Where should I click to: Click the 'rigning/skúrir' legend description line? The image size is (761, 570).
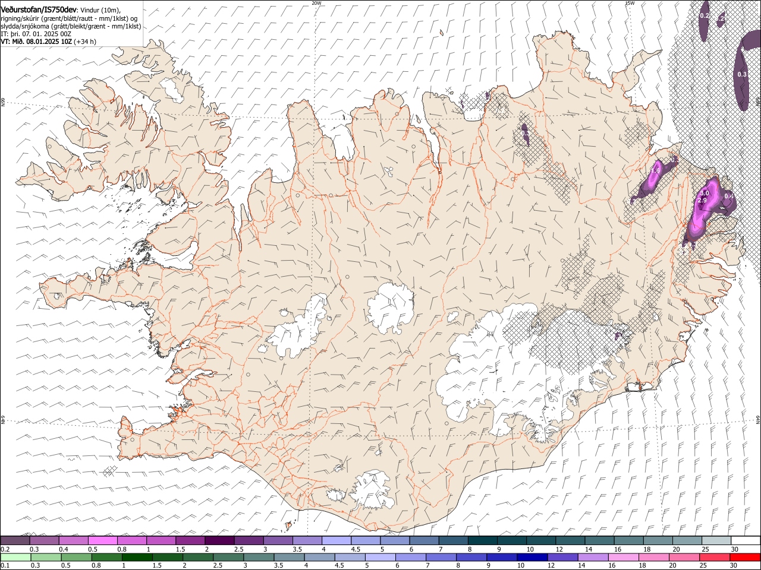(x=70, y=18)
